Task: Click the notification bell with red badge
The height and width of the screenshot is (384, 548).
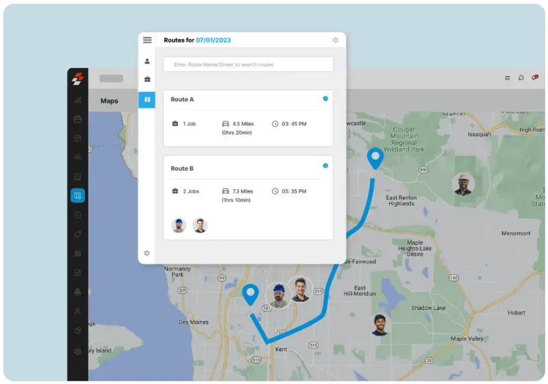Action: click(x=534, y=78)
